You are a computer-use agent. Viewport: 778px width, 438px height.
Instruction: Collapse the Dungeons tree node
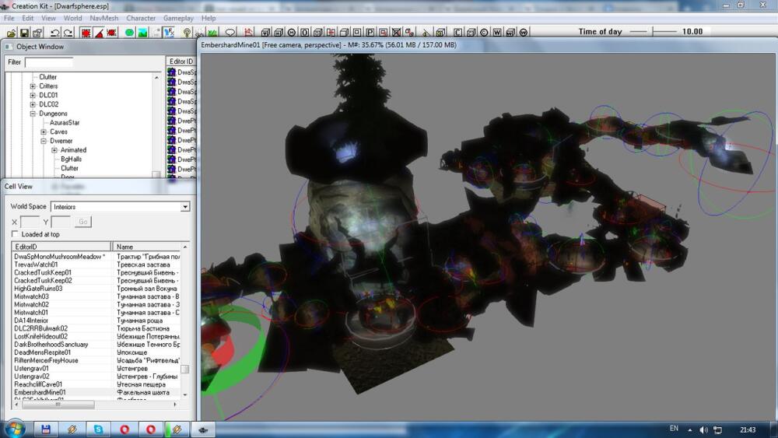click(x=33, y=114)
